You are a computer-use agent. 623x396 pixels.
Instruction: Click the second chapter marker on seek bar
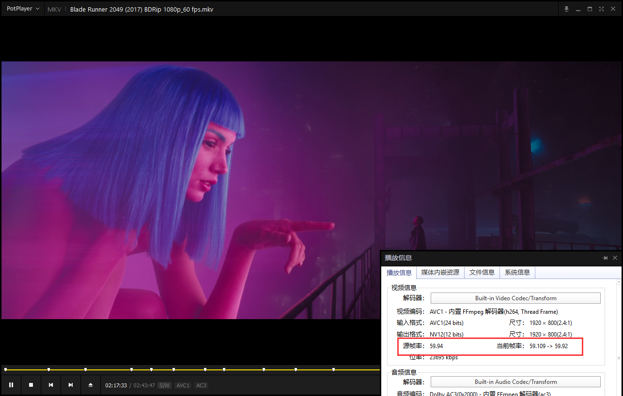[x=48, y=369]
